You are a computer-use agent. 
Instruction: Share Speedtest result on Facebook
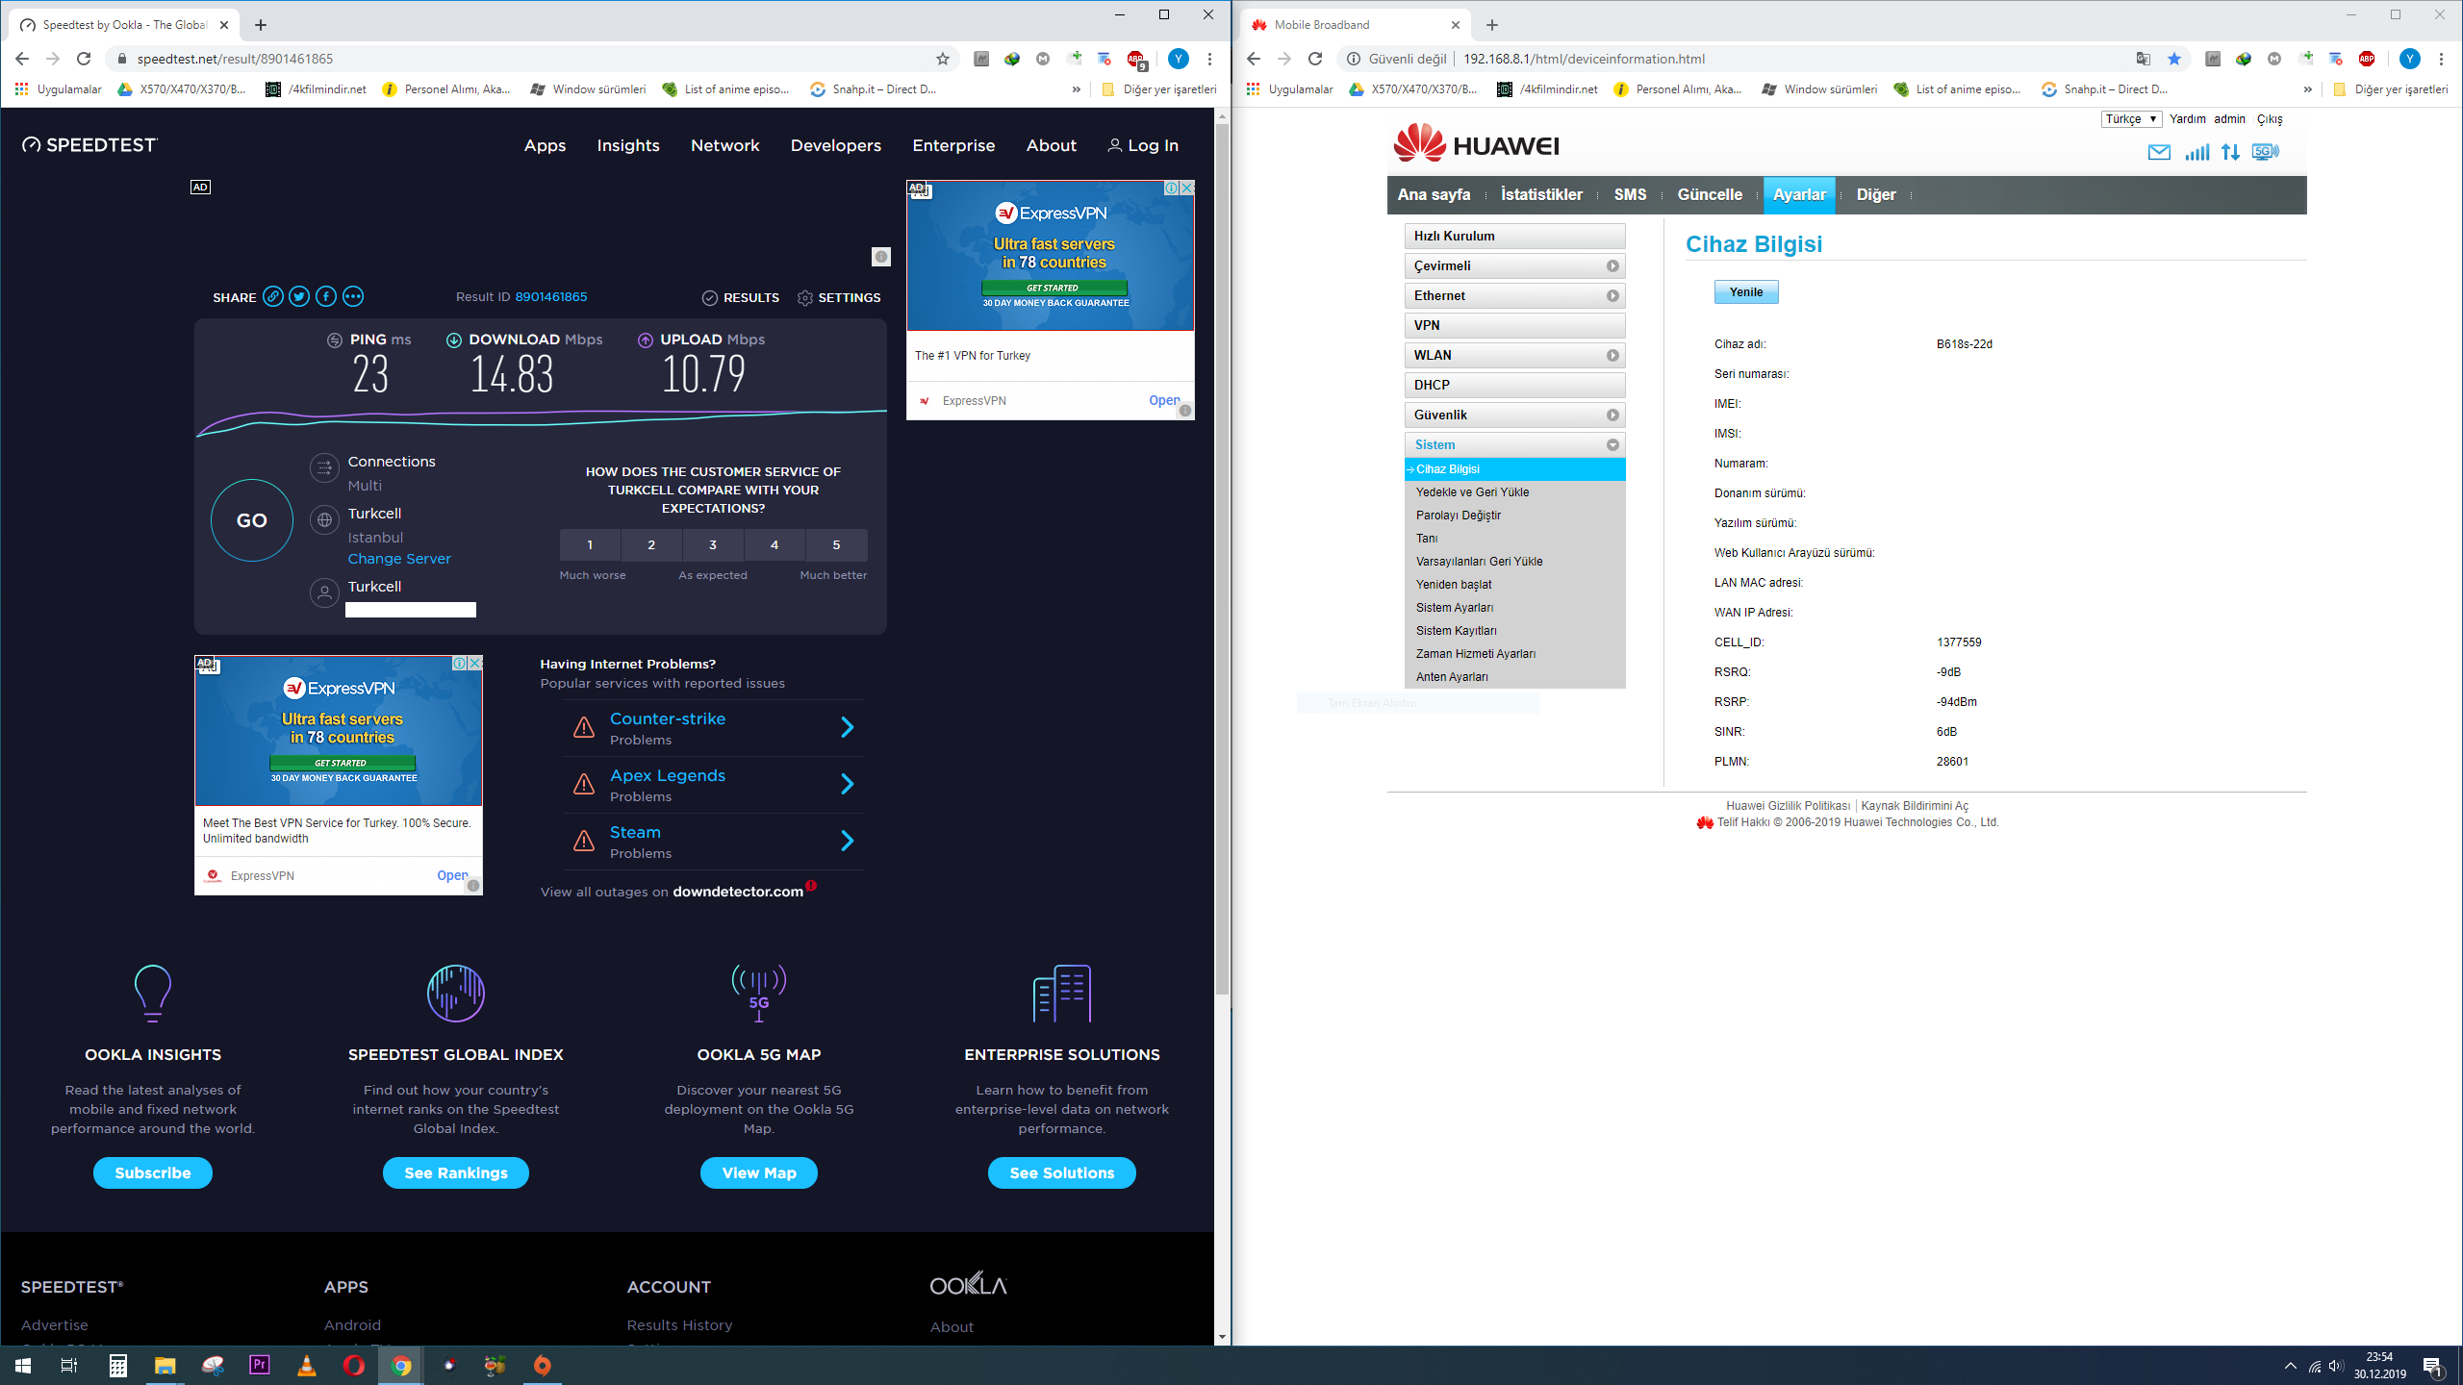click(x=326, y=297)
